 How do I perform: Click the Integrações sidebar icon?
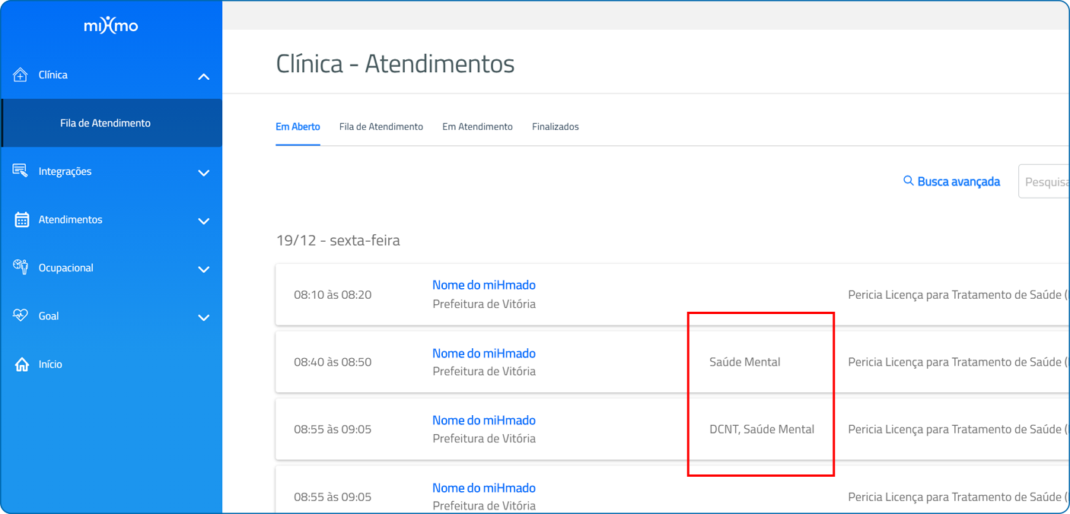pyautogui.click(x=21, y=171)
